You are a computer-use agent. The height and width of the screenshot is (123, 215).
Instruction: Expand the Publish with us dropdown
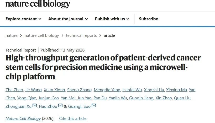112,19
